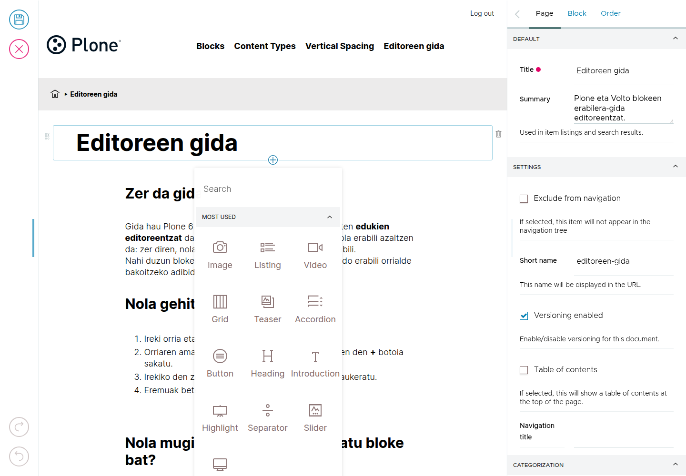Open Vertical Spacing navigation item
The image size is (686, 476).
(x=340, y=46)
